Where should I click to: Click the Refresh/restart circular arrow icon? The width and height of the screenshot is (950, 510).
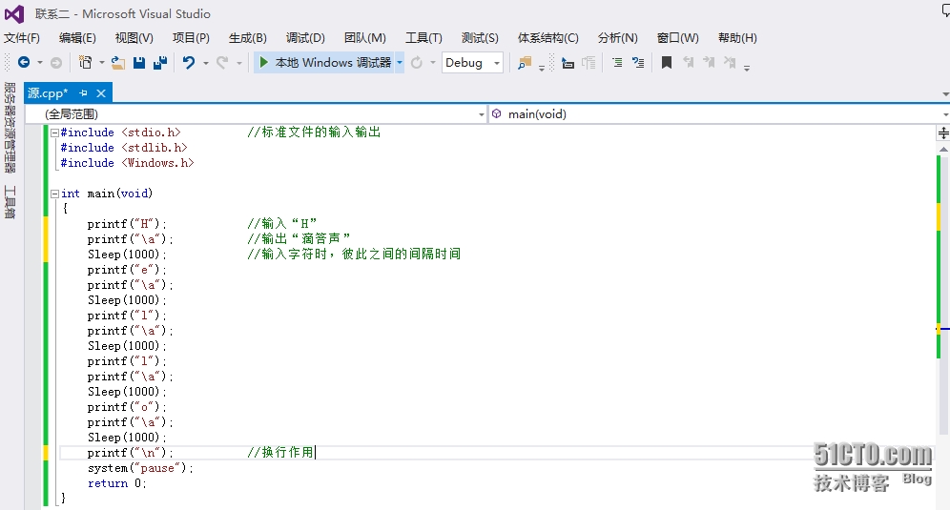(417, 62)
